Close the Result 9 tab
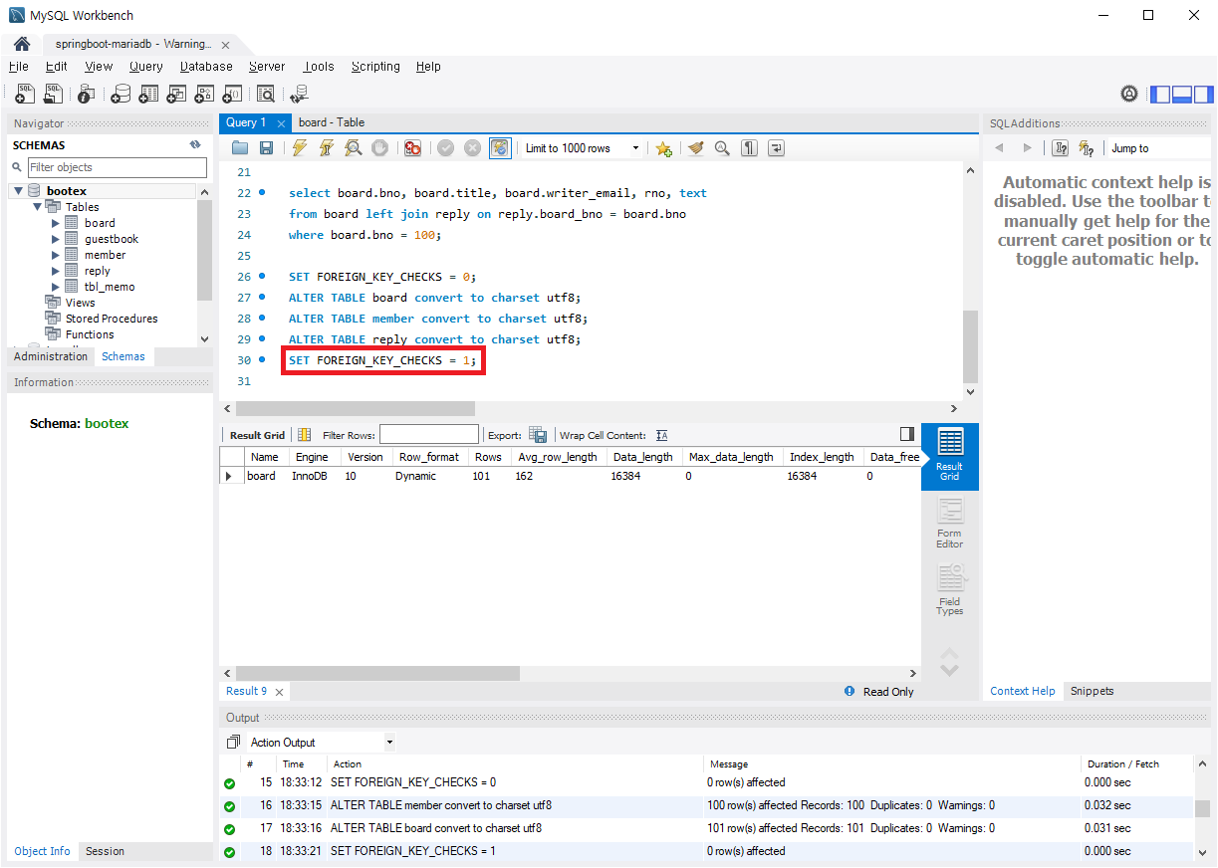Image resolution: width=1218 pixels, height=868 pixels. [279, 692]
